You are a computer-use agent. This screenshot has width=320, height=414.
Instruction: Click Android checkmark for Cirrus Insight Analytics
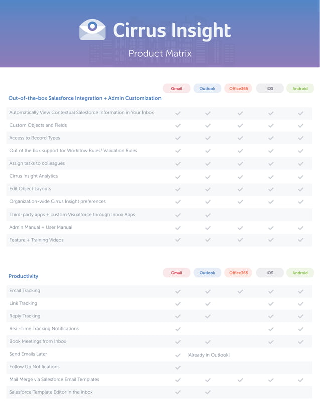300,177
